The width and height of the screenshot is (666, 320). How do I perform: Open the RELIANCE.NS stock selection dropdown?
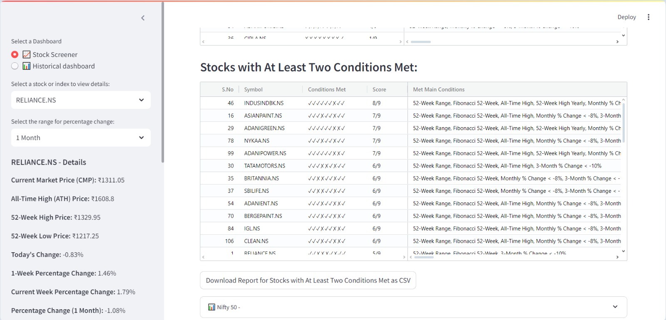click(x=81, y=100)
